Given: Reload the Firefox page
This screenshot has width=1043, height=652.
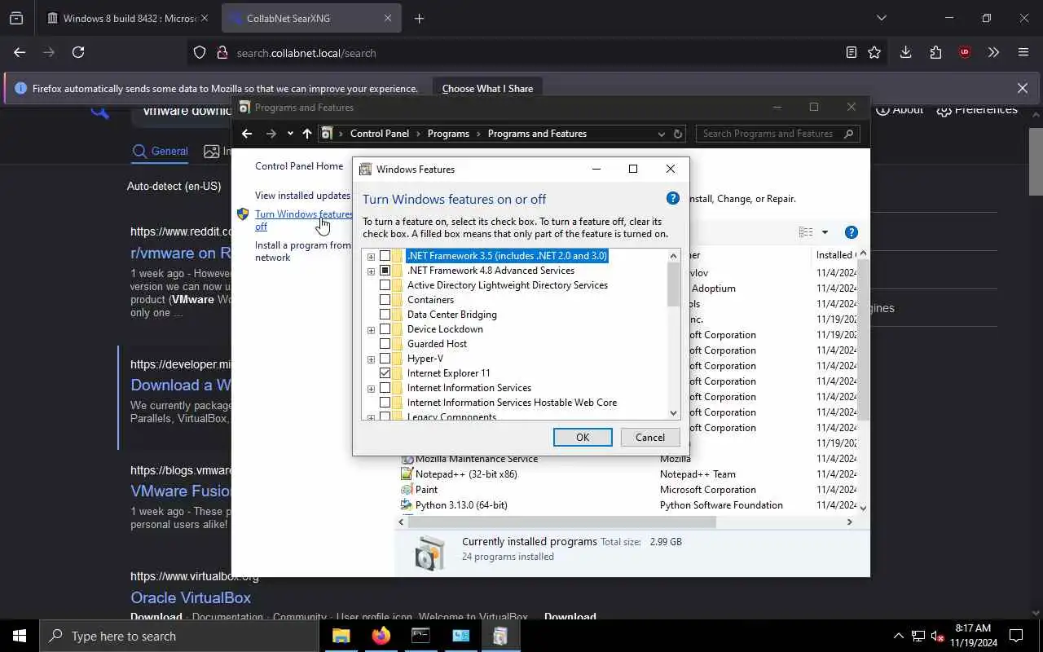Looking at the screenshot, I should [x=78, y=52].
